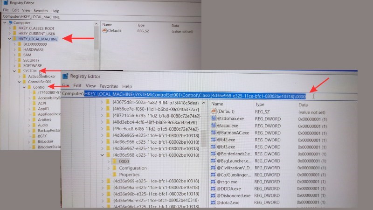Open View menu in front Registry Editor
Screen dimensions: 373x210
[x=90, y=86]
